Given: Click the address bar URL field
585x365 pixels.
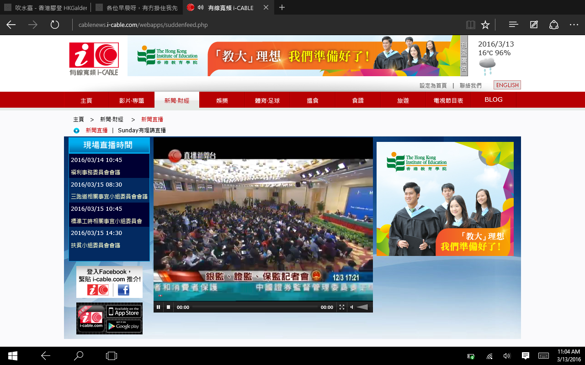Looking at the screenshot, I should click(x=265, y=25).
